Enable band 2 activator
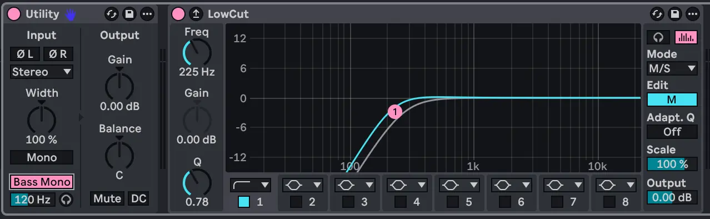710x219 pixels. click(296, 202)
